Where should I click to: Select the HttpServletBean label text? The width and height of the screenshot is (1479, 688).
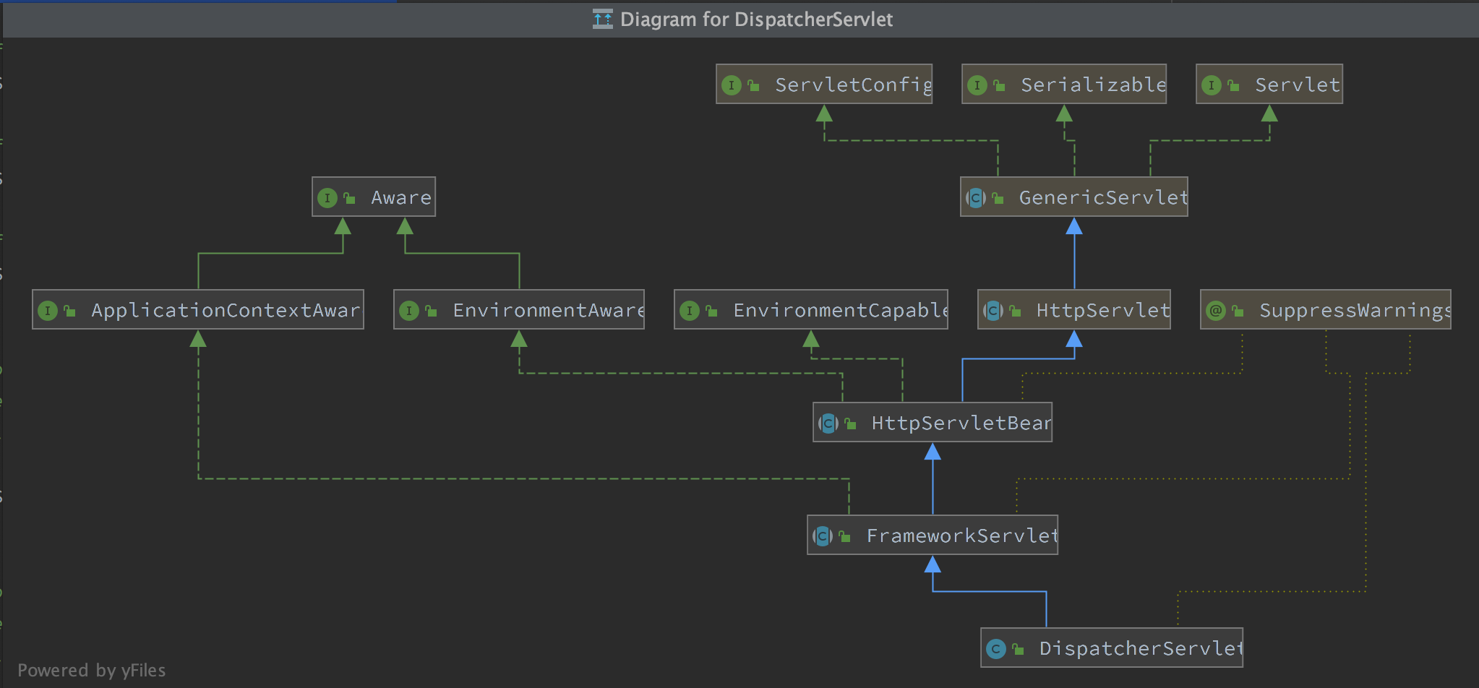(961, 423)
